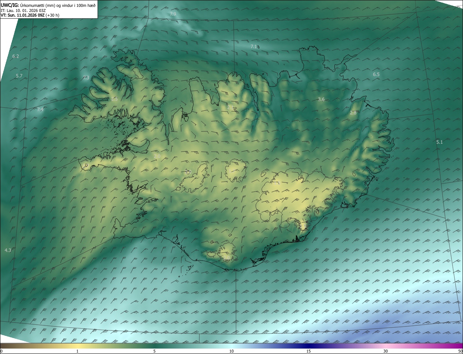Click the 3.6 value label on the map
This screenshot has height=354, width=463.
pyautogui.click(x=321, y=99)
